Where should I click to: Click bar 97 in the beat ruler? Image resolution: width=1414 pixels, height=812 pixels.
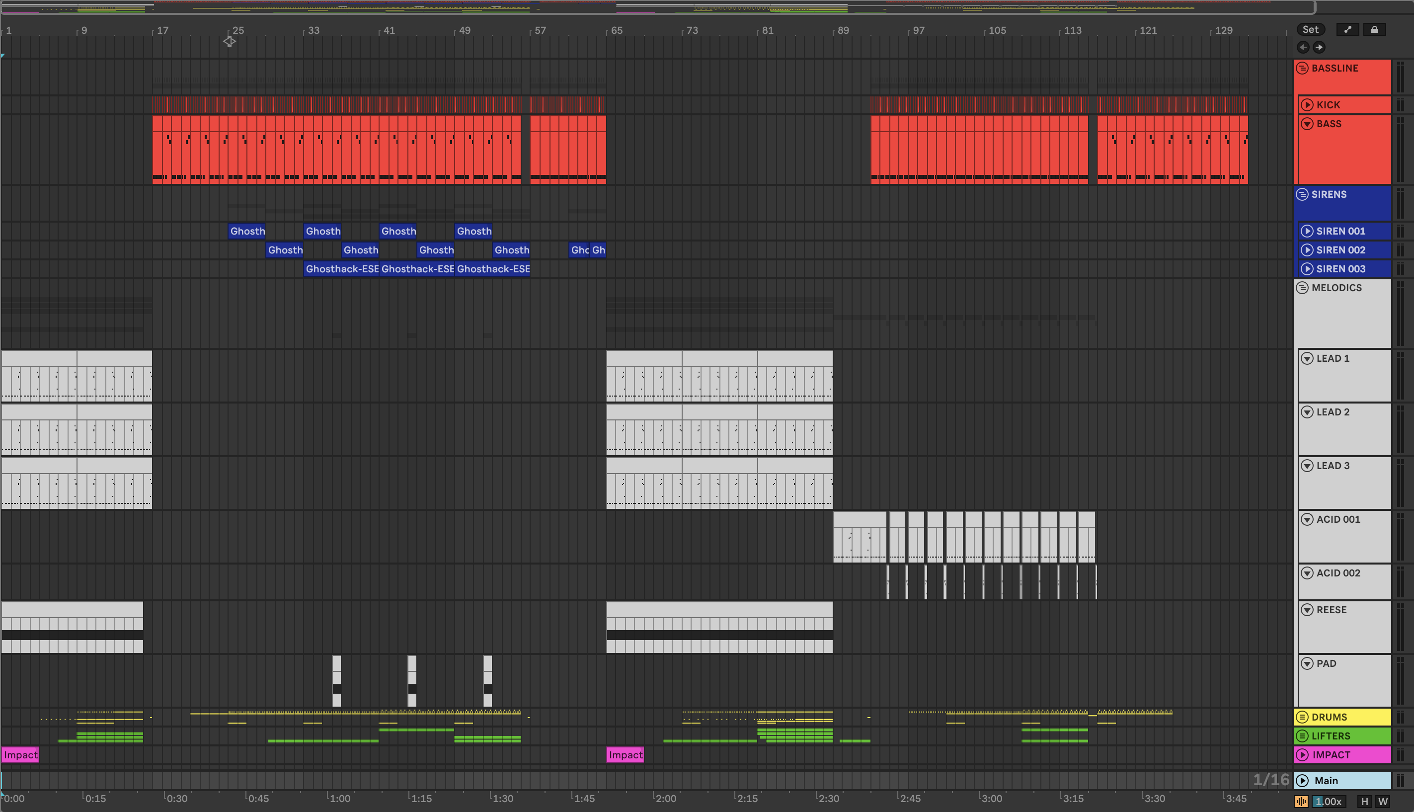(x=918, y=30)
